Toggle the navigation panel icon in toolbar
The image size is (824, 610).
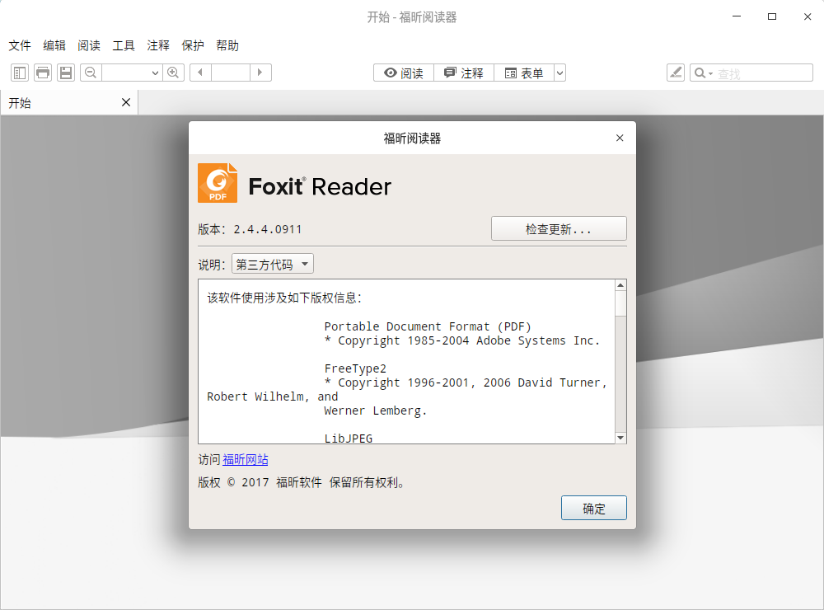pyautogui.click(x=20, y=73)
